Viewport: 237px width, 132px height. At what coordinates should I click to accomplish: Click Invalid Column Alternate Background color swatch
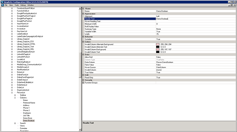158,44
